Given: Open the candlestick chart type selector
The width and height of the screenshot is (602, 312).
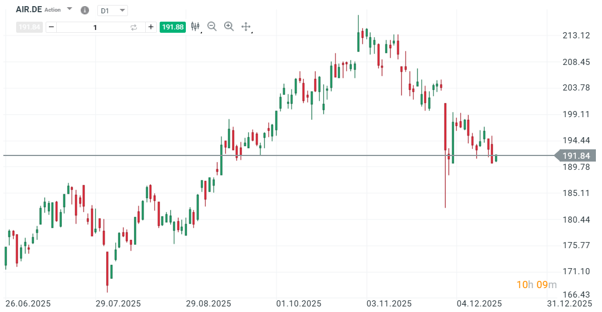Looking at the screenshot, I should tap(195, 27).
